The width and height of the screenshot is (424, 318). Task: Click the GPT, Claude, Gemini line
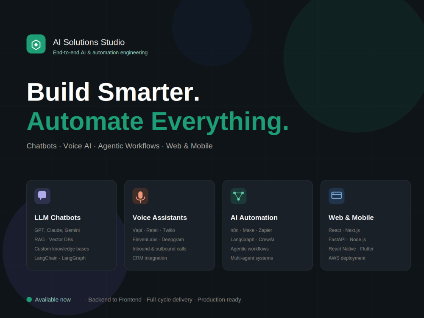coord(57,230)
